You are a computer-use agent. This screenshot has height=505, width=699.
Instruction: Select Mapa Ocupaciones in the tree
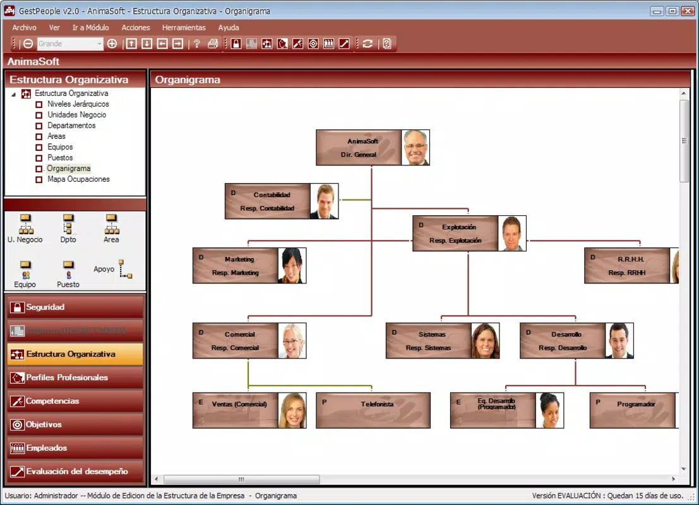78,179
